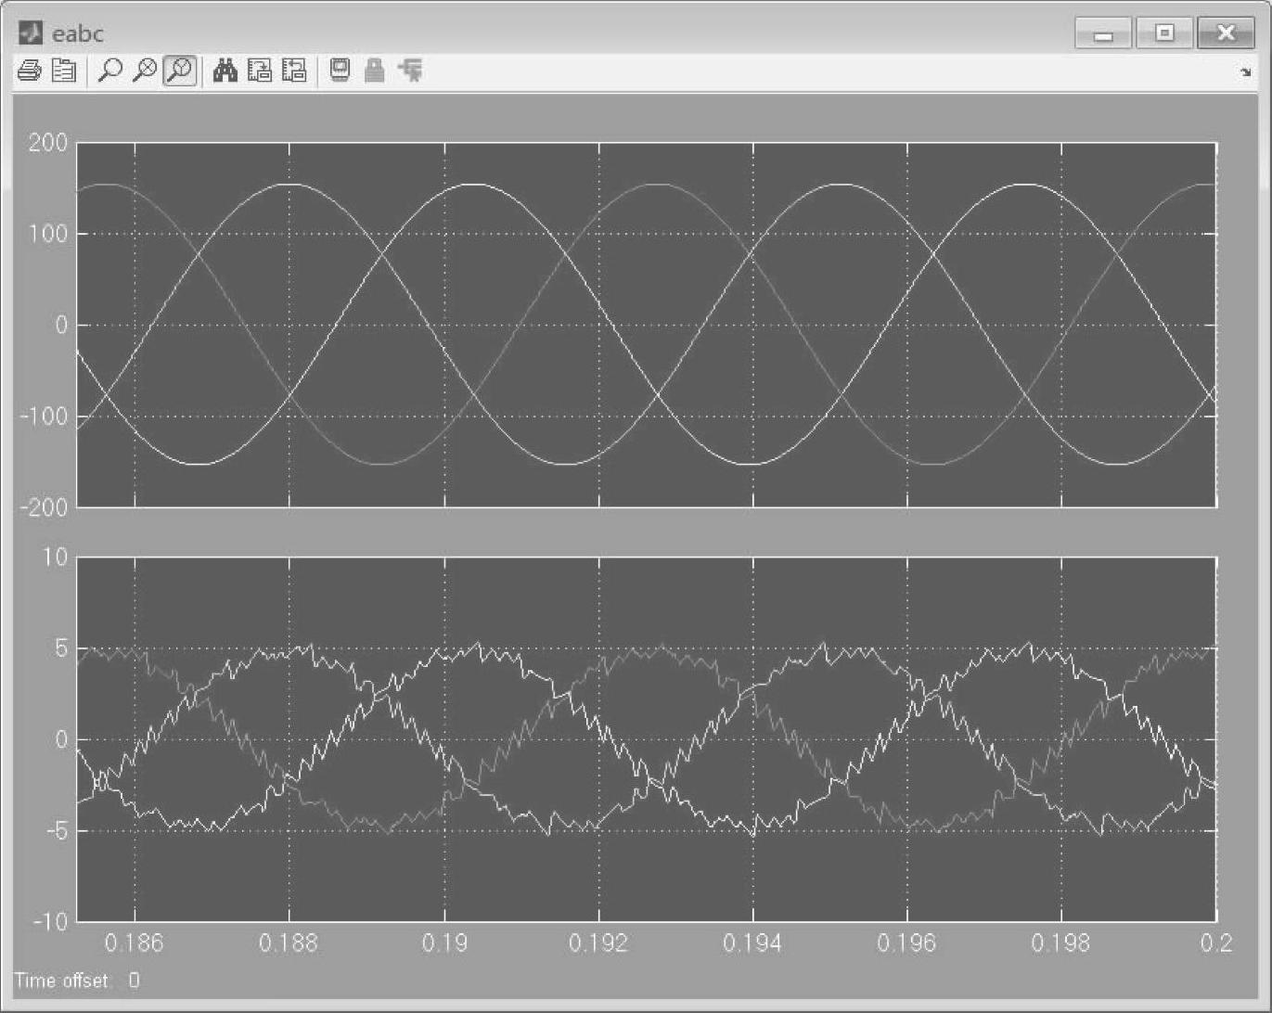Screen dimensions: 1272x1013
Task: Open the Signal selection icon
Action: tap(409, 71)
